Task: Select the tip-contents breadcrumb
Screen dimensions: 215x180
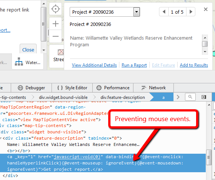Action: point(13,97)
